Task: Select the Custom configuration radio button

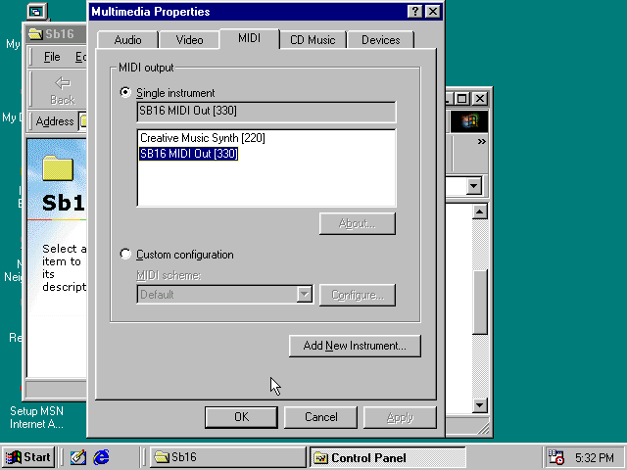Action: (125, 255)
